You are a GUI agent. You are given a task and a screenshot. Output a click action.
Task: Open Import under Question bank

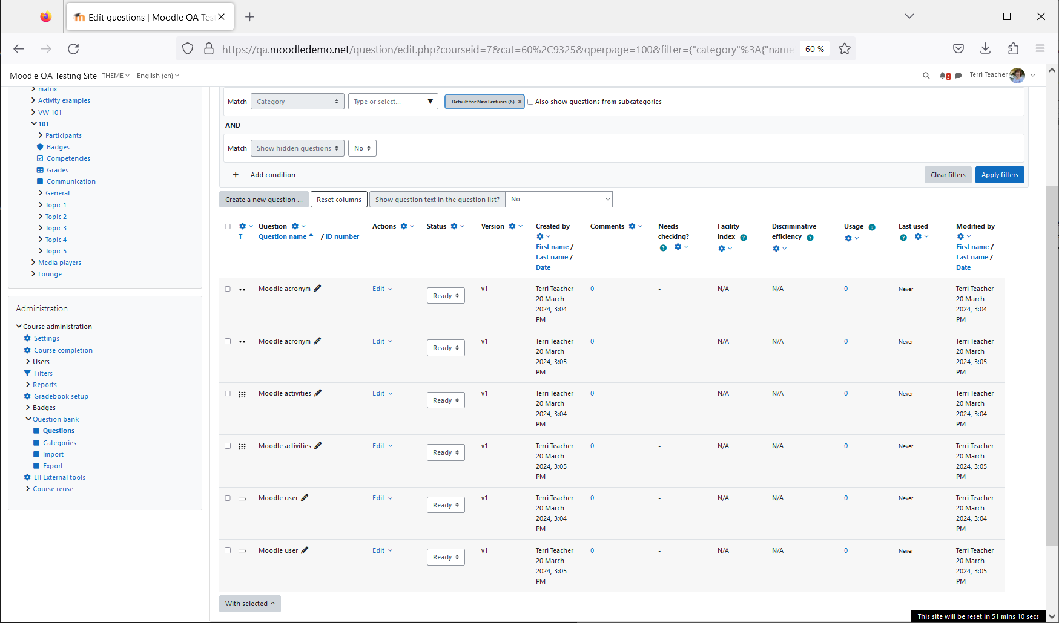(x=53, y=454)
